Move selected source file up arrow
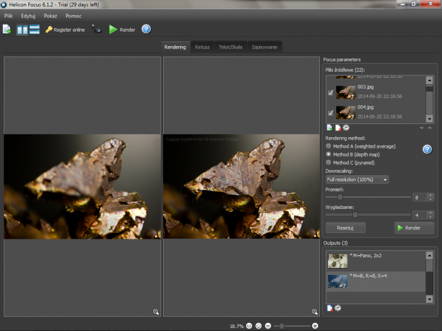This screenshot has width=442, height=331. (430, 128)
